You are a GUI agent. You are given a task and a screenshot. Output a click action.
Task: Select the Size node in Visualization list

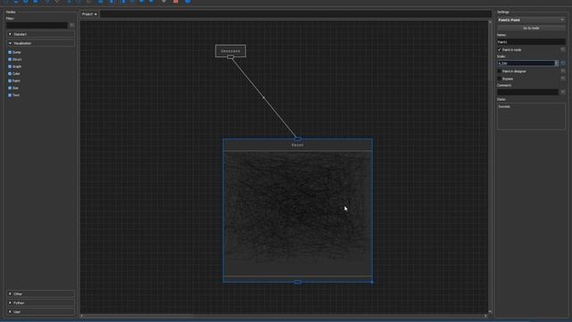click(13, 88)
